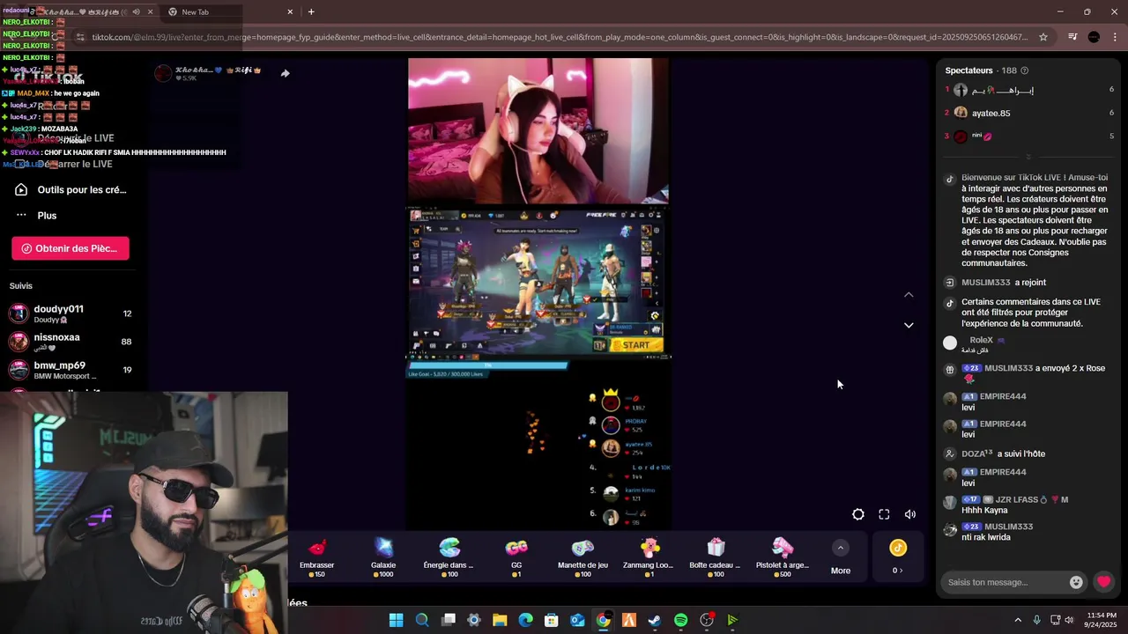Image resolution: width=1128 pixels, height=634 pixels.
Task: Launch Microsoft Edge from taskbar
Action: [525, 620]
